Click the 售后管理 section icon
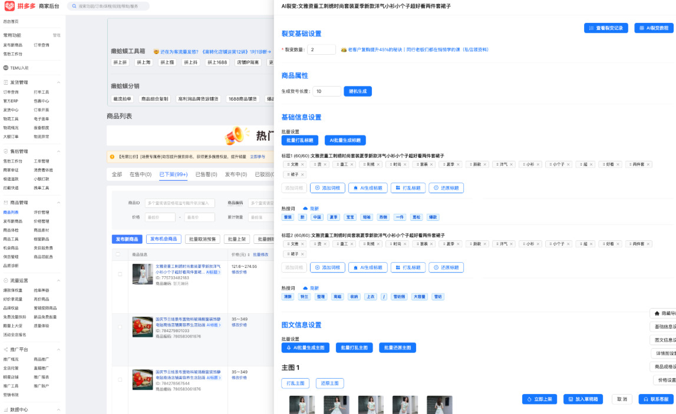Screen dimensions: 676x414 pos(6,151)
